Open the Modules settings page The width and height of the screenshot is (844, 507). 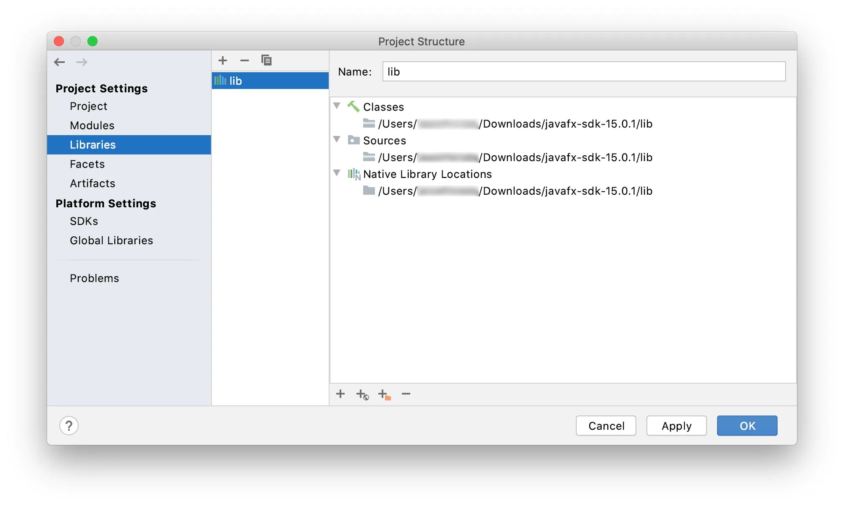point(92,125)
